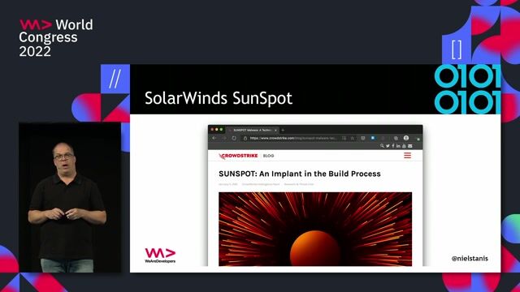520x292 pixels.
Task: Click the email envelope icon
Action: point(409,146)
